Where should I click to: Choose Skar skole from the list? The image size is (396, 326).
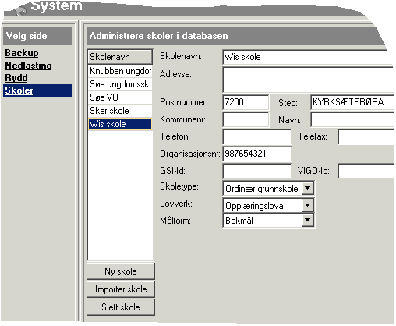coord(120,111)
